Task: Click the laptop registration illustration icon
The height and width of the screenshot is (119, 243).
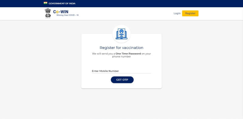Action: [x=122, y=34]
